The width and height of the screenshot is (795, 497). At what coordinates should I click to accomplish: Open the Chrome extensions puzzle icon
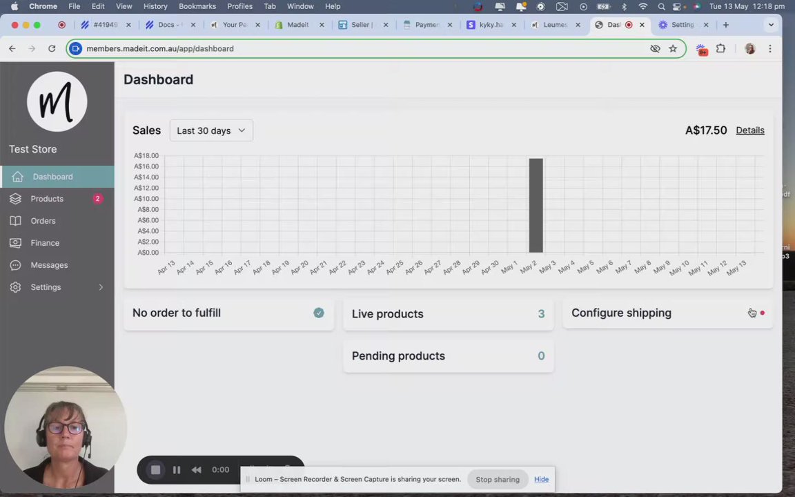[x=720, y=49]
